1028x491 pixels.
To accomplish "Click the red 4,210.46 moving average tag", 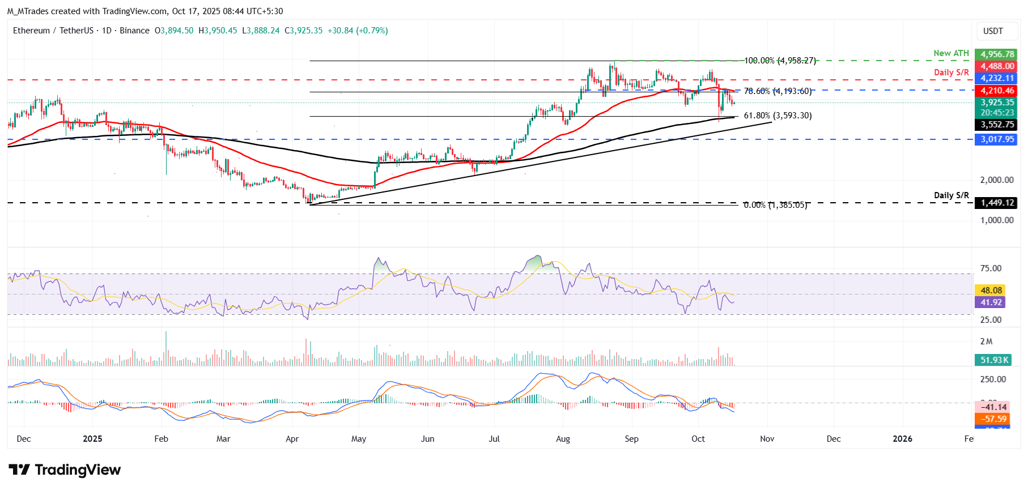I will (997, 91).
